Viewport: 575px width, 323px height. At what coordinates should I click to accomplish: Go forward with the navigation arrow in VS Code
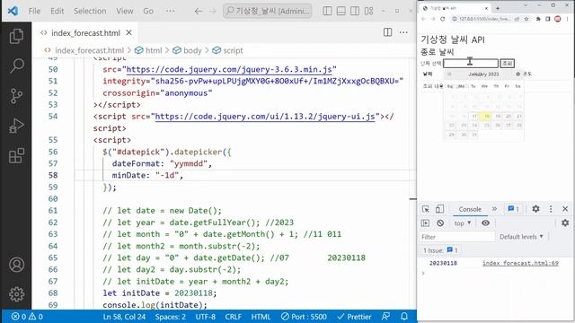(x=213, y=11)
